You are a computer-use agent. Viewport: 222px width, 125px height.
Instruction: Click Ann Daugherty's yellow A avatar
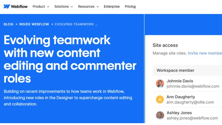(x=160, y=99)
